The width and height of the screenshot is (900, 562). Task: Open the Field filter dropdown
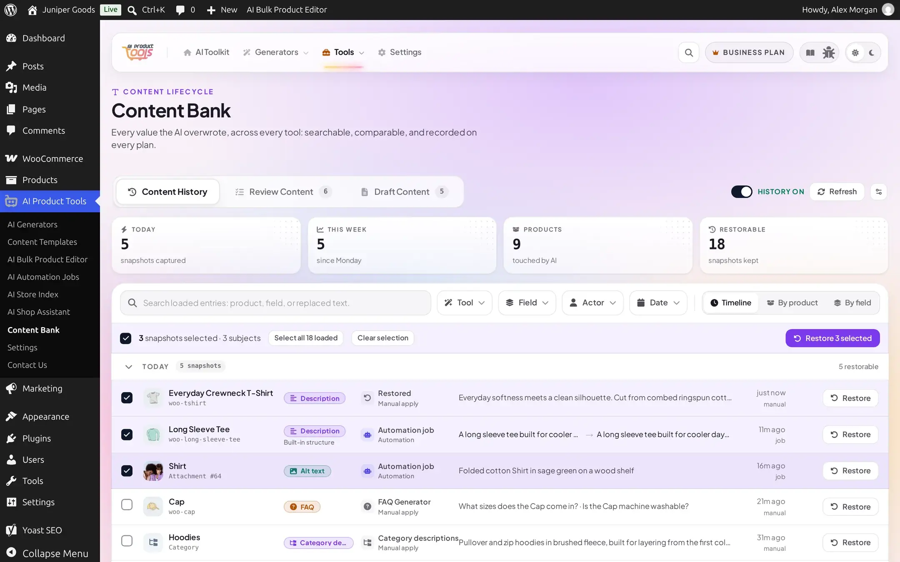[527, 303]
